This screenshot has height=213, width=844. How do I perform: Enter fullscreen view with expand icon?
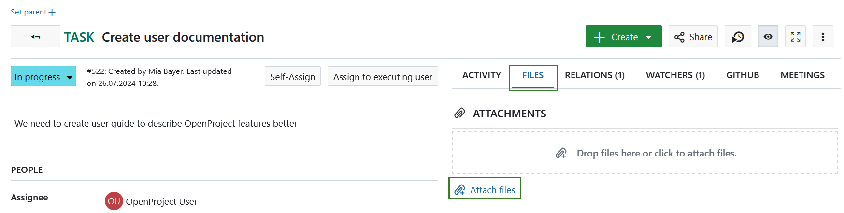(x=795, y=37)
